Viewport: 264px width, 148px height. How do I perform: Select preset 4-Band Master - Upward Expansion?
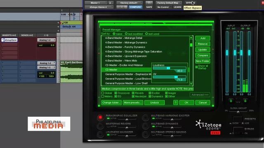click(126, 56)
